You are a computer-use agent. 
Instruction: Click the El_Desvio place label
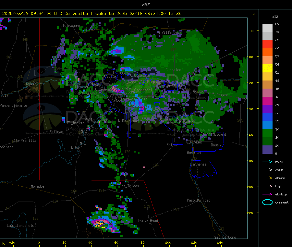coord(76,123)
